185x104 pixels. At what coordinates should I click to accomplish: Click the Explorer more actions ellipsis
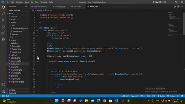click(26, 6)
